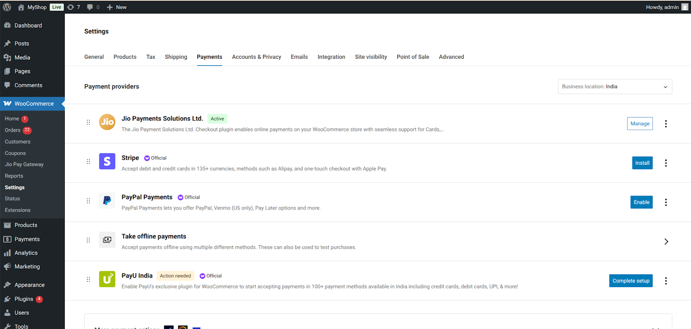
Task: Click the Stripe logo icon
Action: click(x=107, y=161)
